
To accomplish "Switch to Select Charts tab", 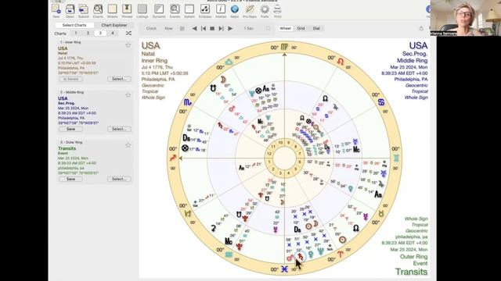I will click(74, 25).
